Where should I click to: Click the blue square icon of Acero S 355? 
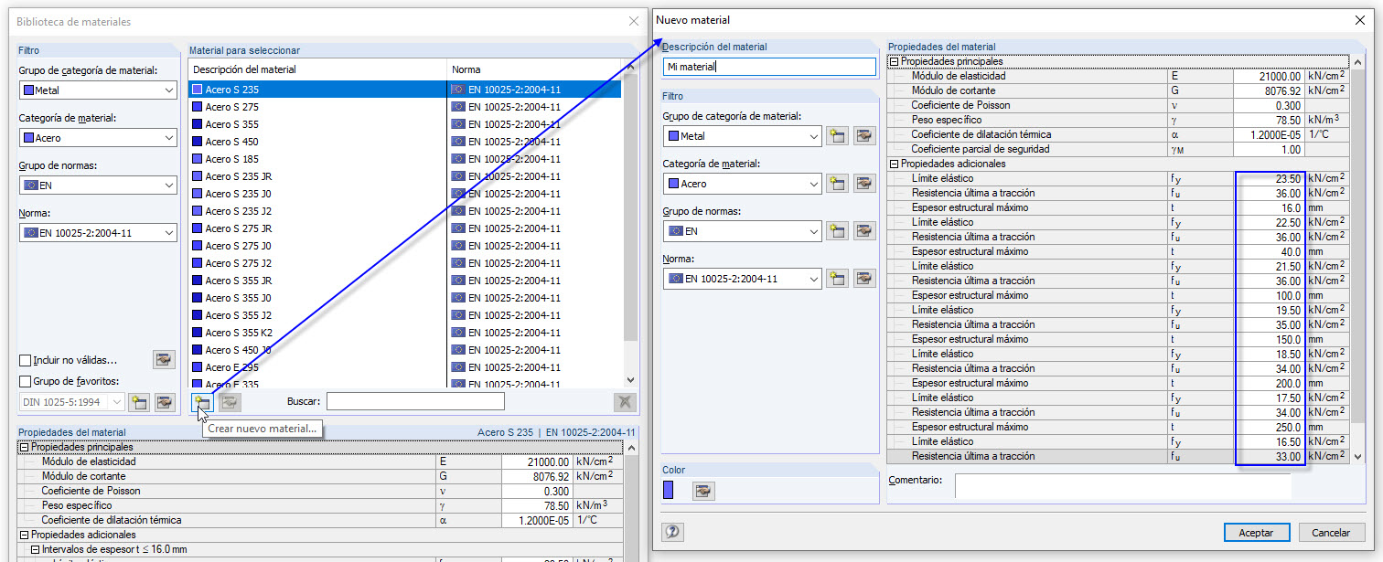point(198,124)
